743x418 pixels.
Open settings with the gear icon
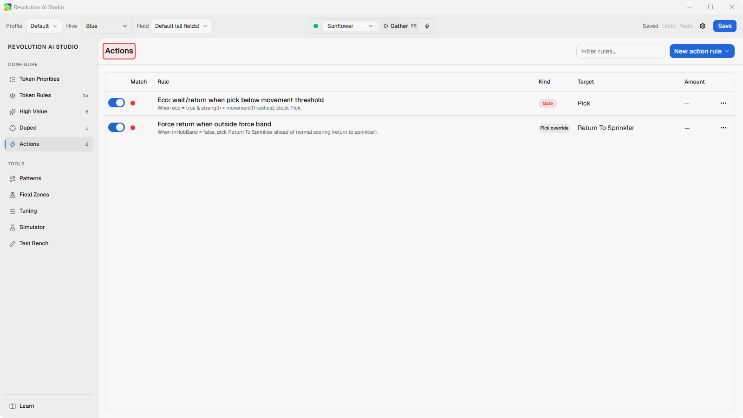703,26
